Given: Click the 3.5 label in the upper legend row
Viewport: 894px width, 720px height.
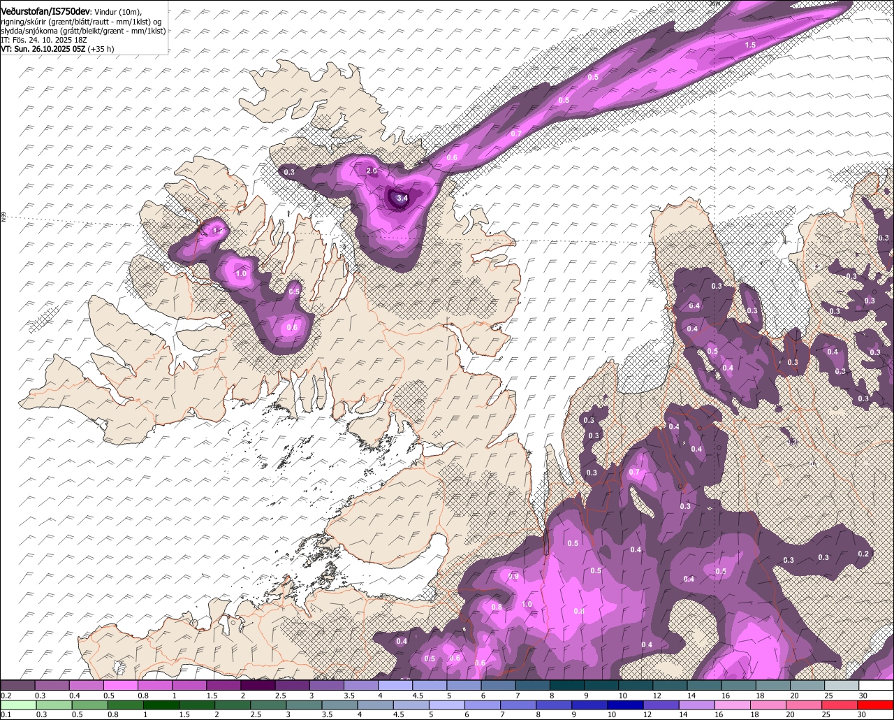Looking at the screenshot, I should tap(348, 696).
